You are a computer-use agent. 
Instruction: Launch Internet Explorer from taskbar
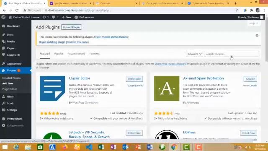pos(16,147)
